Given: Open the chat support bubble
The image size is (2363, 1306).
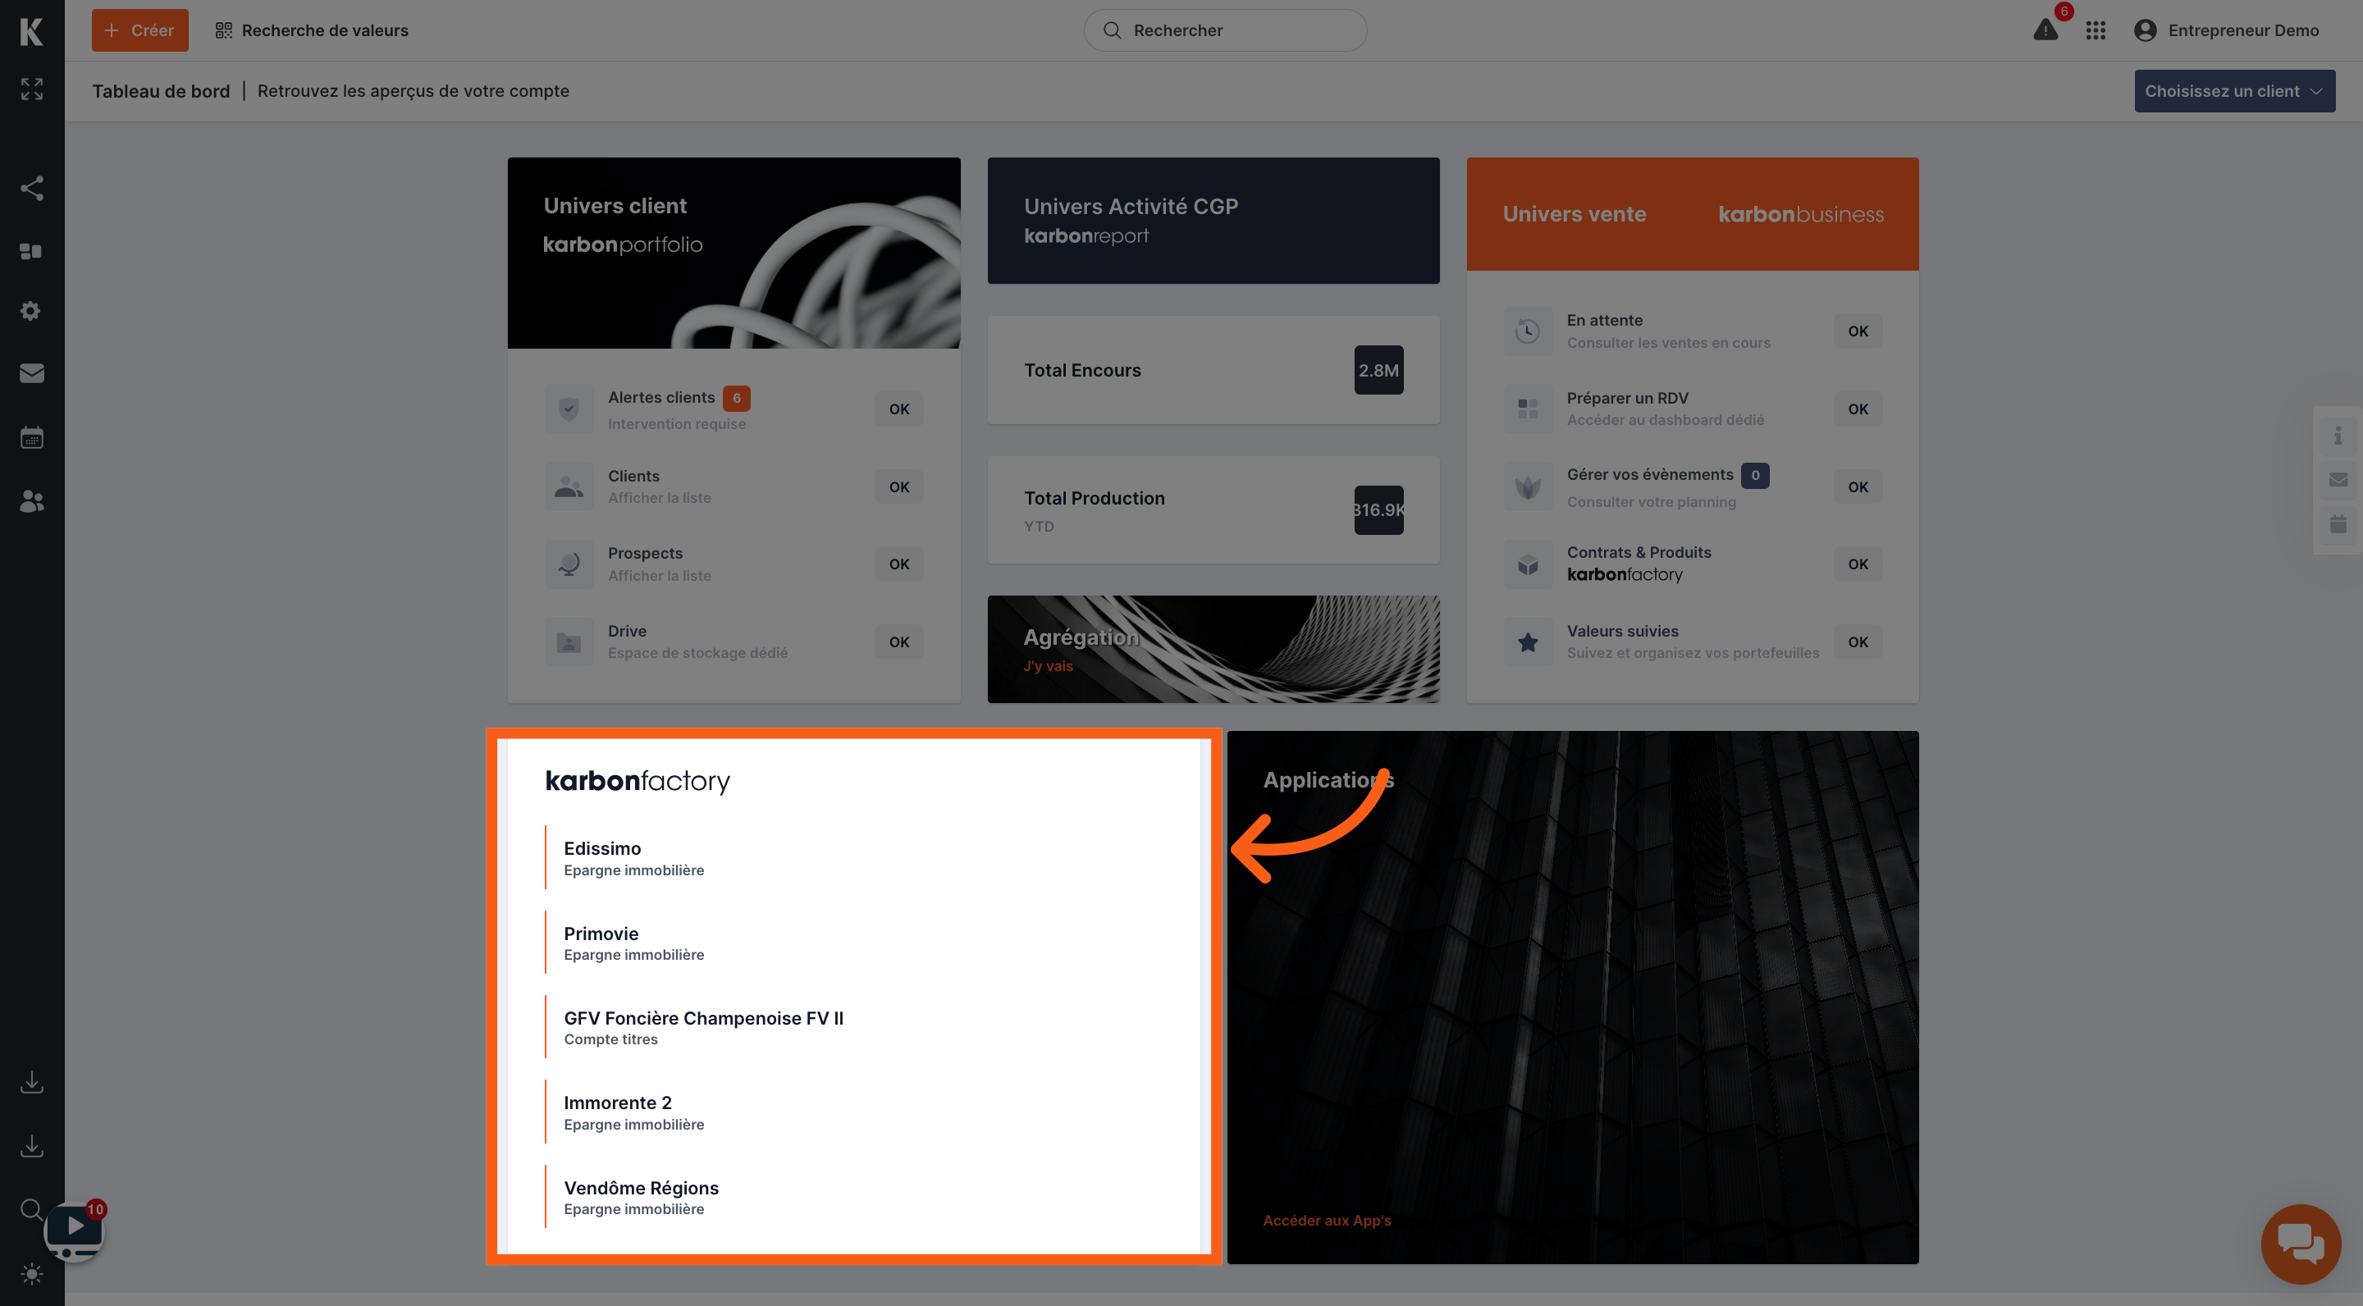Looking at the screenshot, I should tap(2301, 1244).
